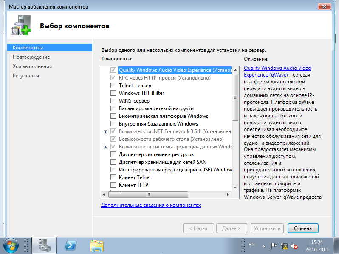Click the list scroll-up arrow
The height and width of the screenshot is (254, 339).
[235, 70]
